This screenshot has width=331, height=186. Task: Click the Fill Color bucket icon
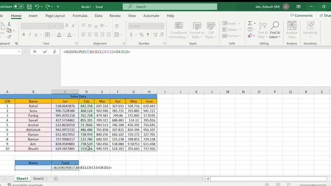tap(59, 35)
